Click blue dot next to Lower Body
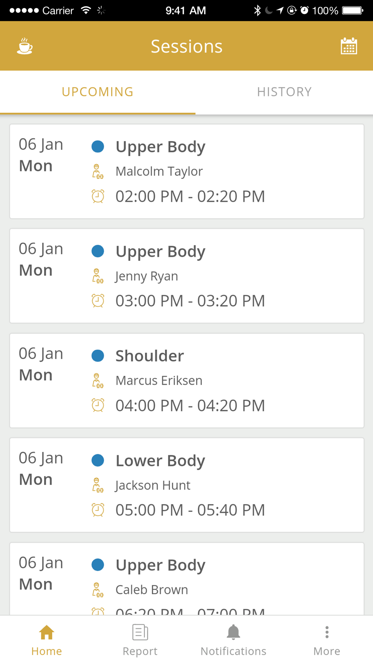This screenshot has width=373, height=664. click(98, 460)
